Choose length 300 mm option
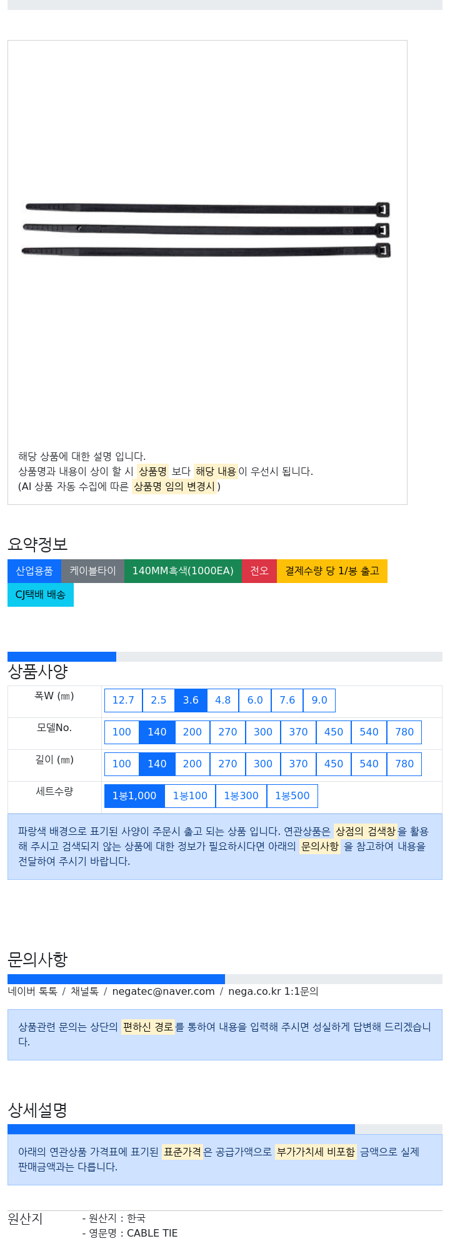This screenshot has height=1241, width=450. click(263, 764)
